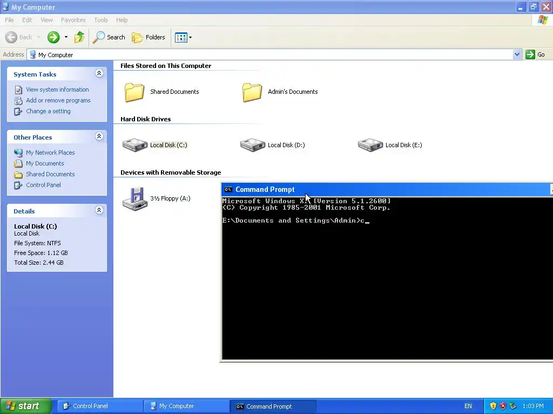Click the Change a setting icon
This screenshot has width=553, height=414.
18,112
